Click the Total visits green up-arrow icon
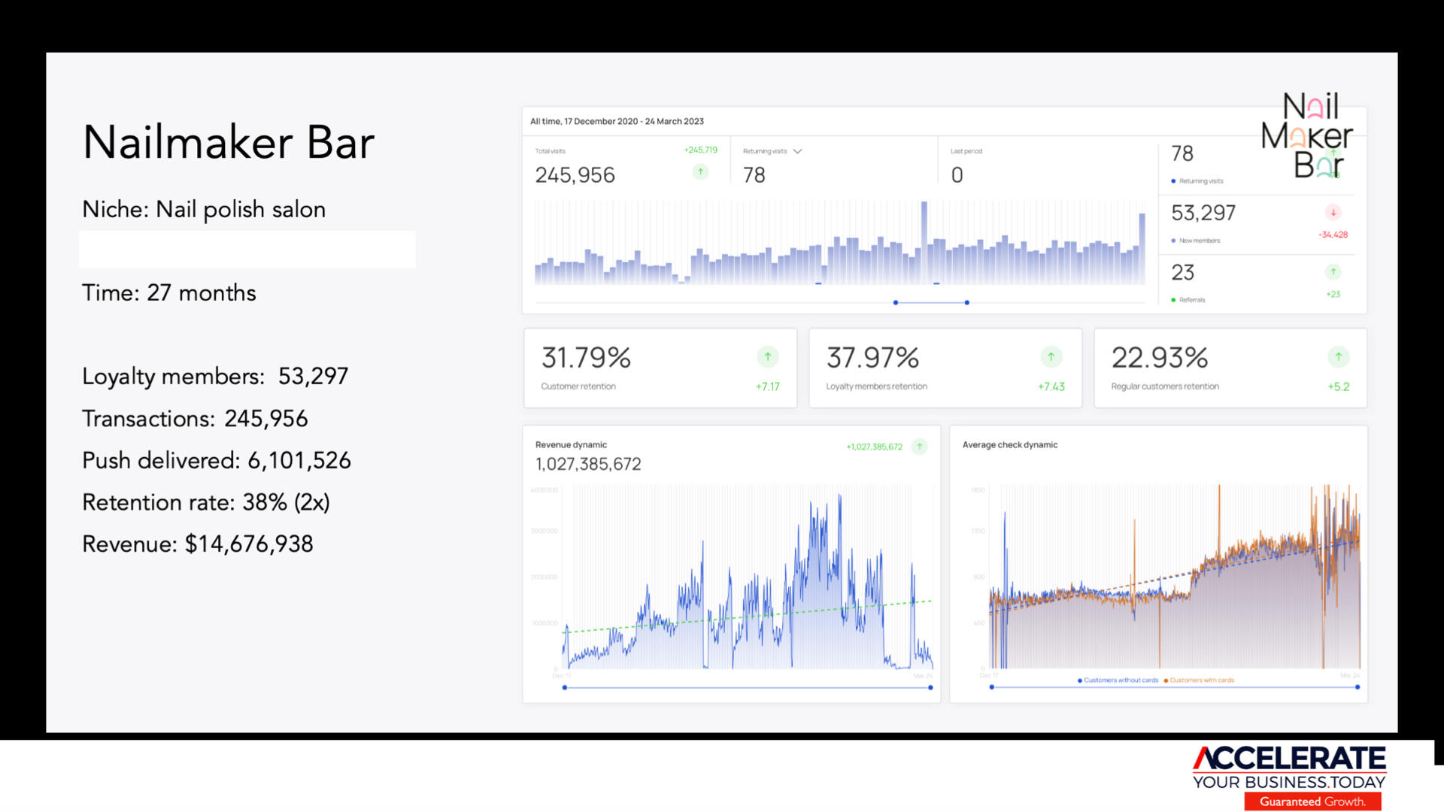The width and height of the screenshot is (1444, 812). point(700,172)
